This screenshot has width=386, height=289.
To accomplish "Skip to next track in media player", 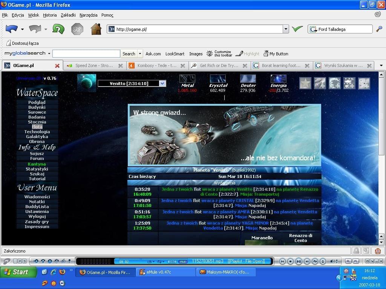I will click(307, 261).
